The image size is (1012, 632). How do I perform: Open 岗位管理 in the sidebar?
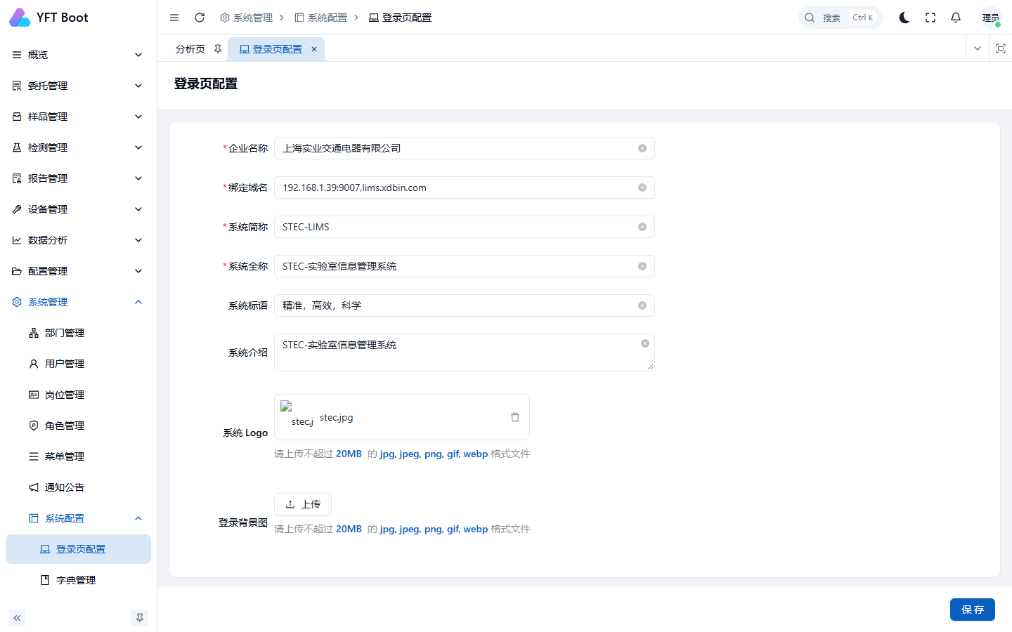coord(78,395)
